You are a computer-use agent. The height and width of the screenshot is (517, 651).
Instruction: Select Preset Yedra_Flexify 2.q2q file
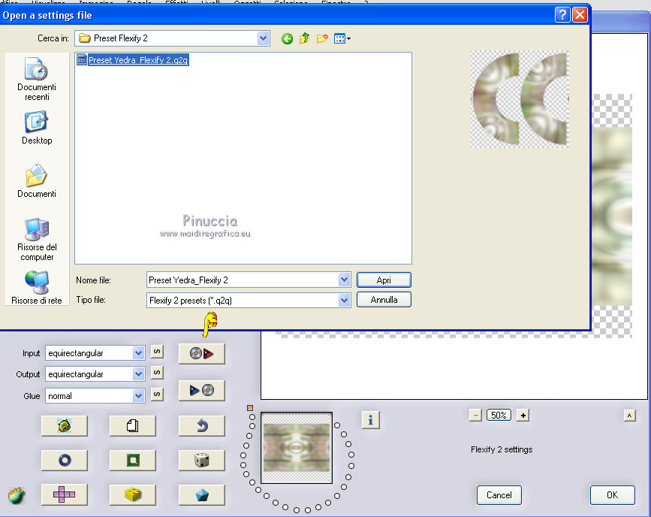(x=133, y=60)
